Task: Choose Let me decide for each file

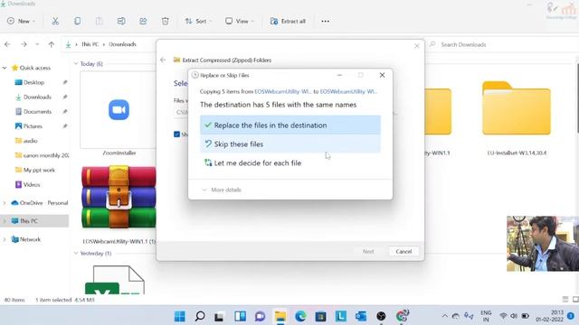Action: [290, 162]
